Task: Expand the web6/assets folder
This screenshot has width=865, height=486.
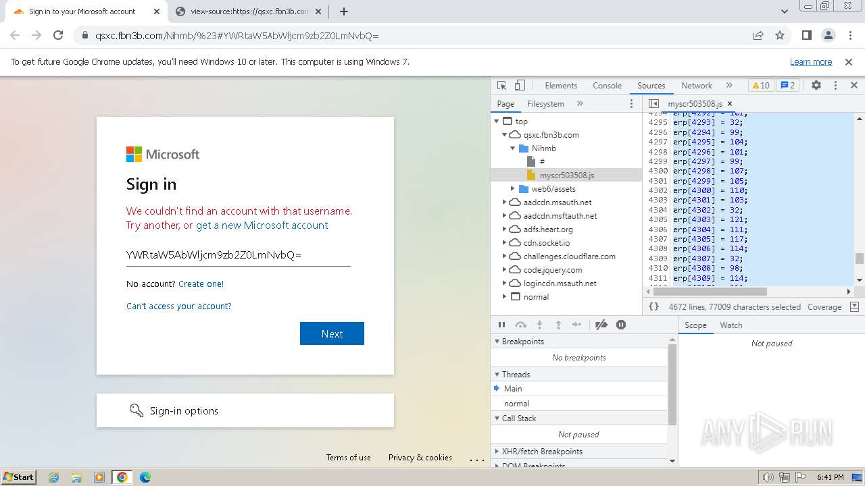Action: pos(512,189)
